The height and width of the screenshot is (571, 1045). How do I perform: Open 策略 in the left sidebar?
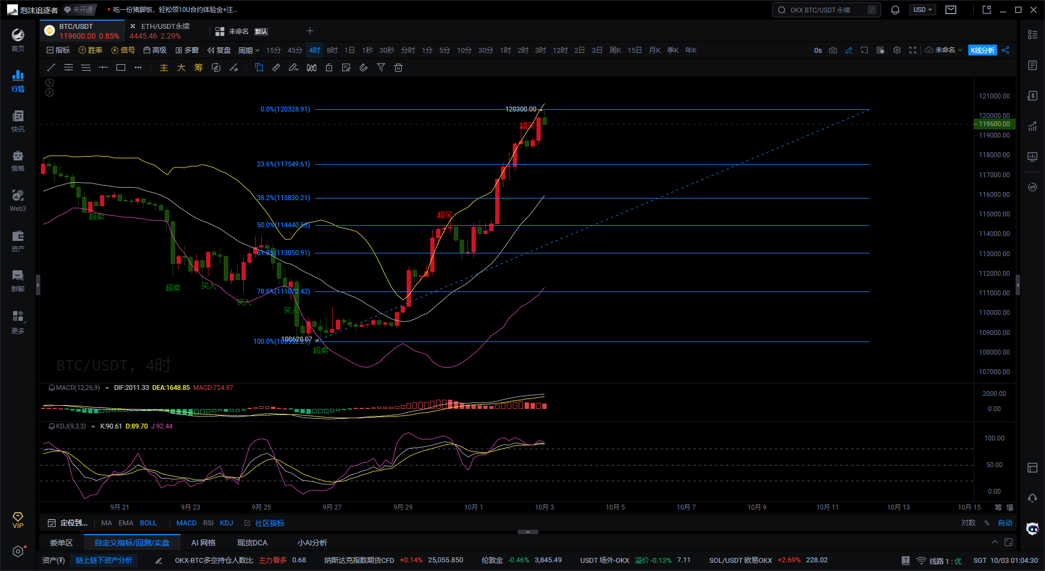tap(18, 161)
